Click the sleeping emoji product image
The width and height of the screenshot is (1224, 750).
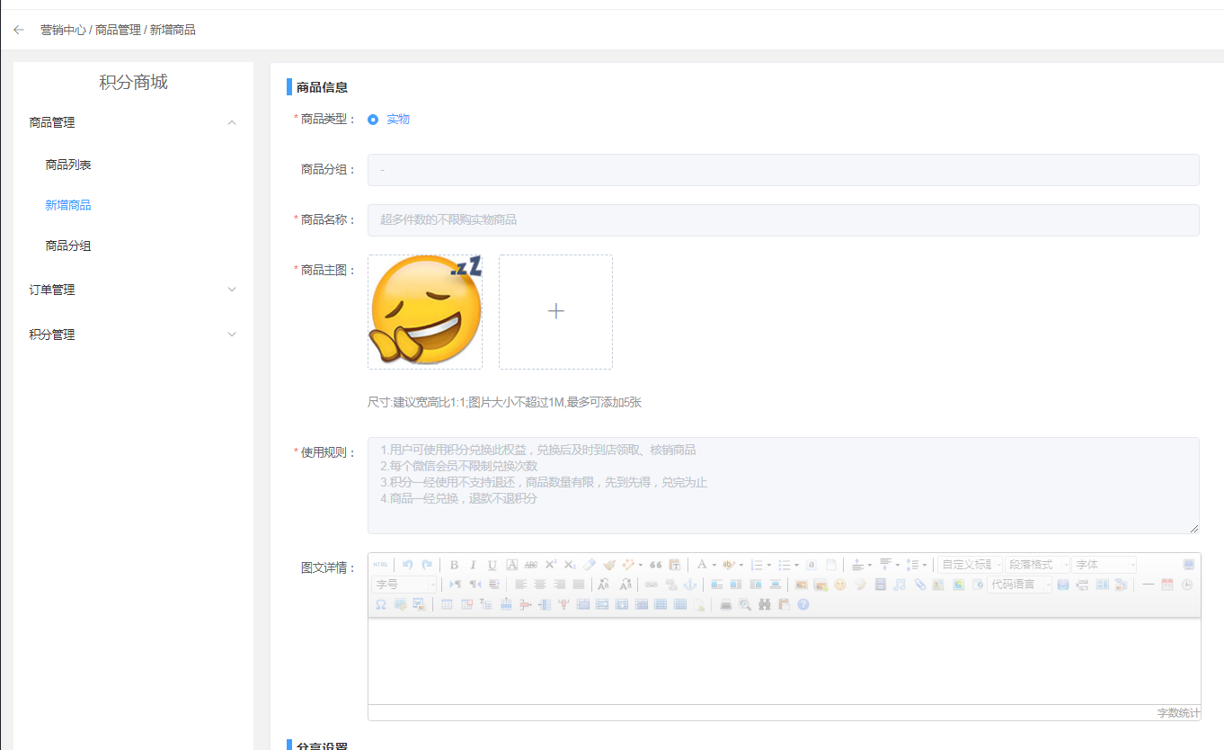pos(425,311)
